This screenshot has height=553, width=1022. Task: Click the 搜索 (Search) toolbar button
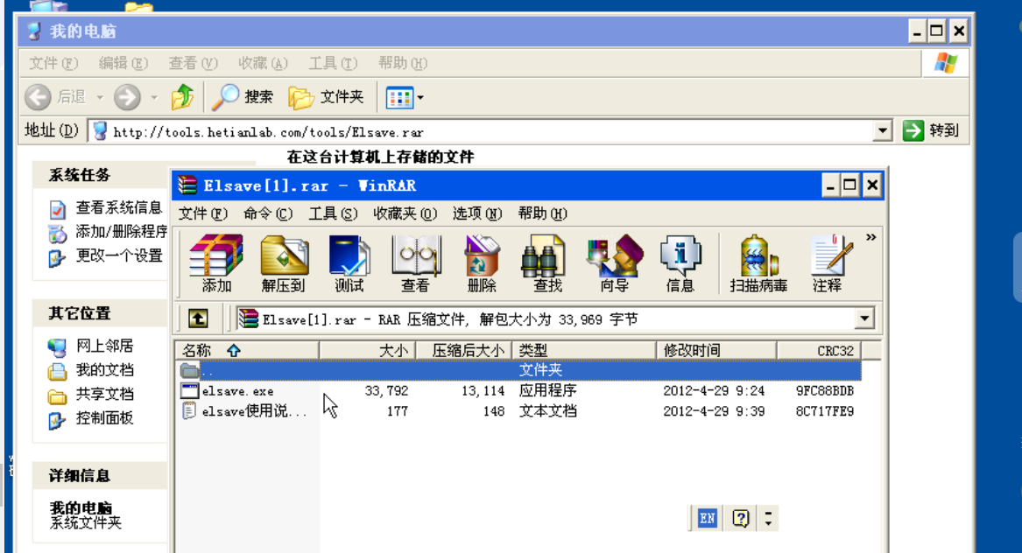coord(243,97)
